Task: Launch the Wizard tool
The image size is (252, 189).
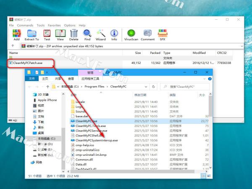Action: pos(101,35)
